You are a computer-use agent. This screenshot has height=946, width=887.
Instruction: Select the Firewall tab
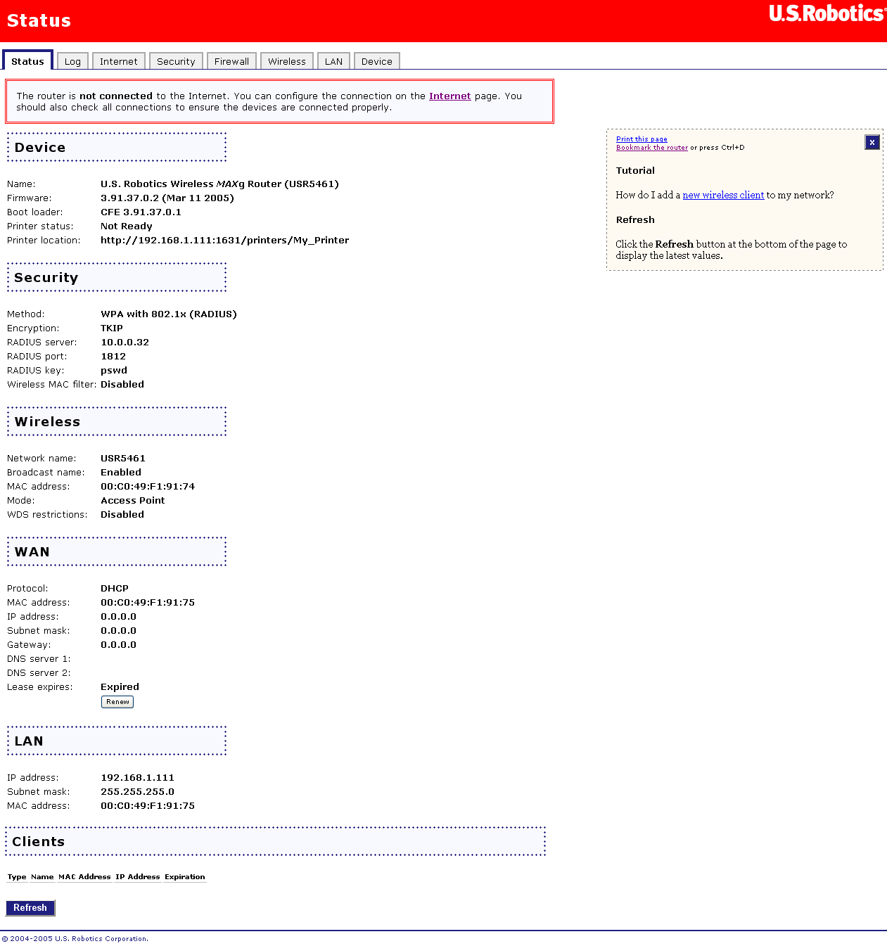(231, 61)
